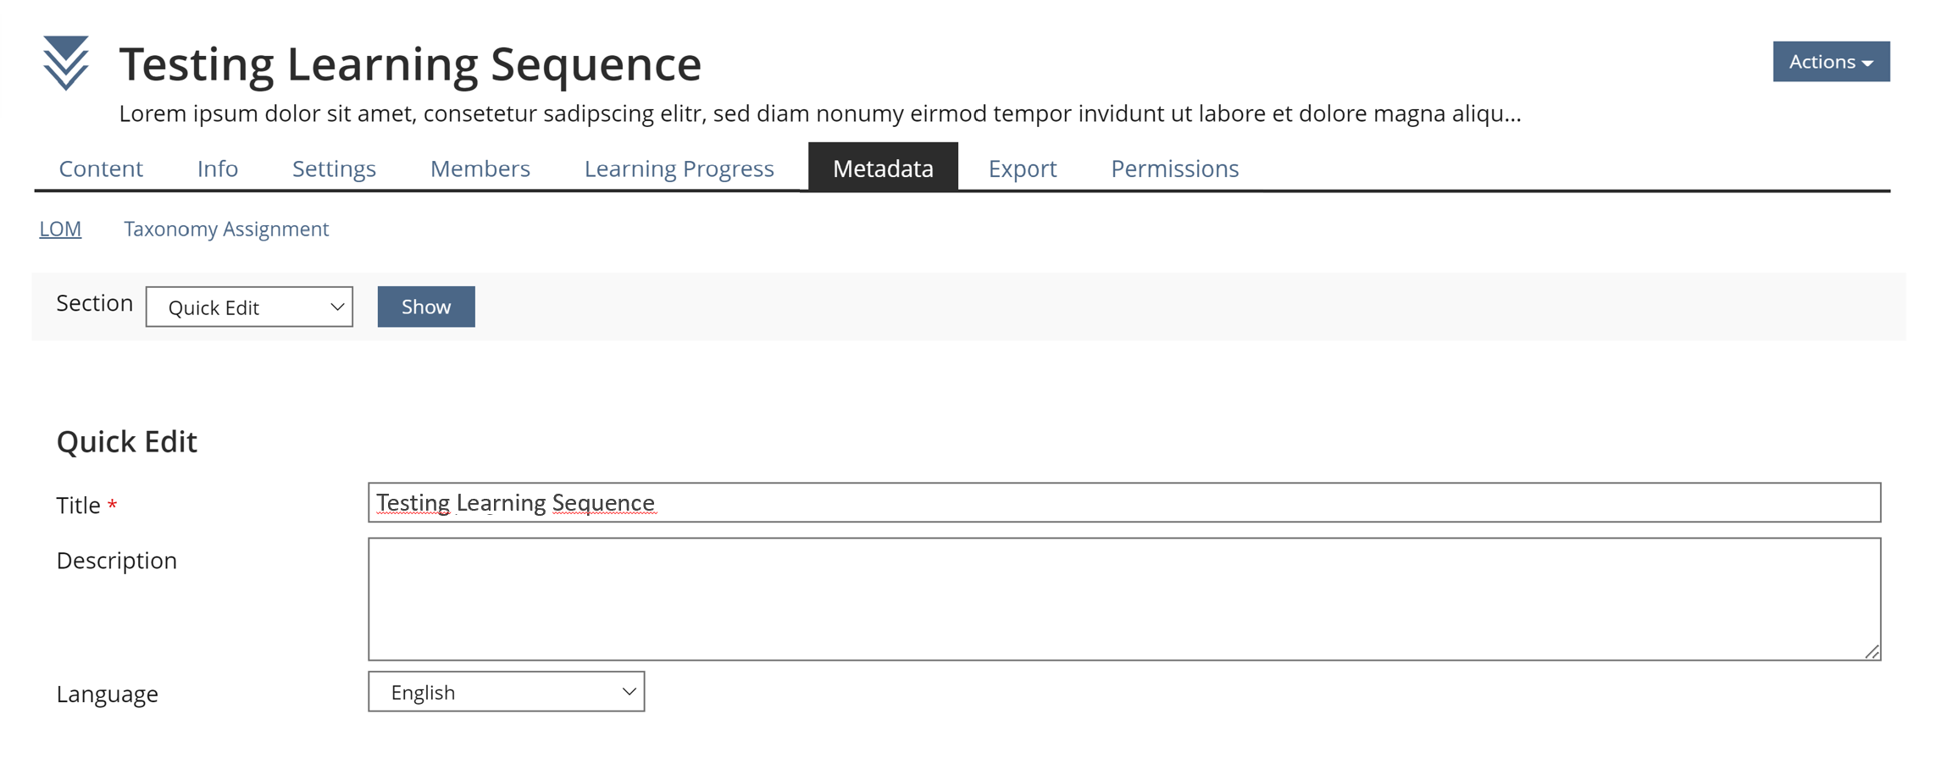The width and height of the screenshot is (1947, 780).
Task: Go to the Settings tab
Action: coord(334,169)
